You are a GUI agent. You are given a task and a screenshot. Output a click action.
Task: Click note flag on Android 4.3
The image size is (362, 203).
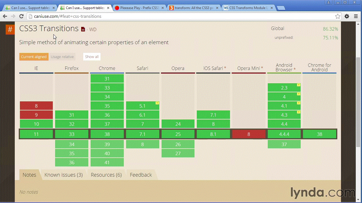[299, 112]
